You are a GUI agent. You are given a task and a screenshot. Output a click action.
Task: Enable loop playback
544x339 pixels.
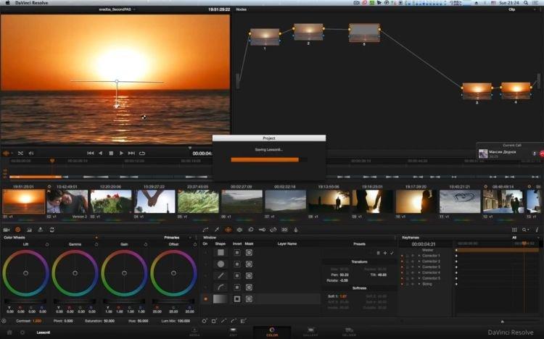tap(142, 153)
